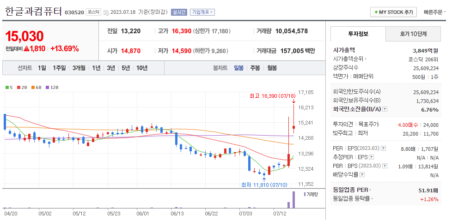Click the 동일업종 PER value 51.91배
The image size is (452, 220).
click(428, 190)
